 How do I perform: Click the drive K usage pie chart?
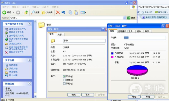click(x=137, y=71)
